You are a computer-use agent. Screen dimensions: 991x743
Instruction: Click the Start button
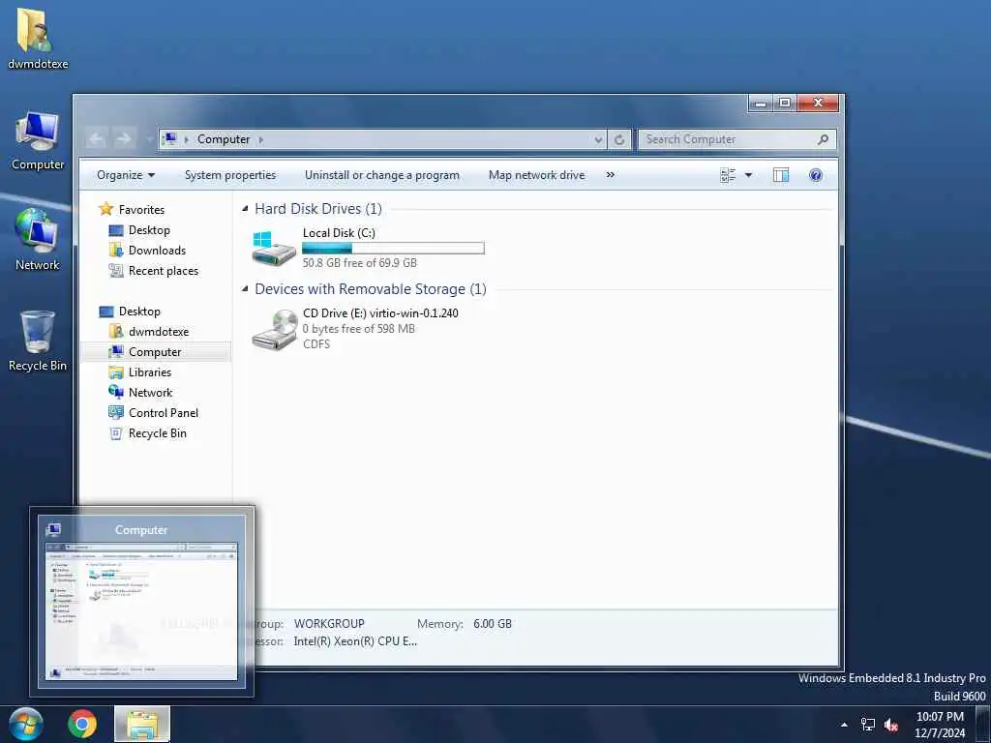(26, 724)
